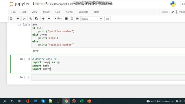Restart the kernel icon
Screen dimensions: 185x104
[72, 18]
